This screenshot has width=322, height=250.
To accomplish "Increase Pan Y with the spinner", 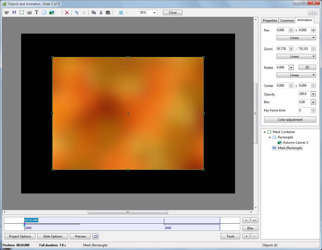I will pyautogui.click(x=313, y=29).
